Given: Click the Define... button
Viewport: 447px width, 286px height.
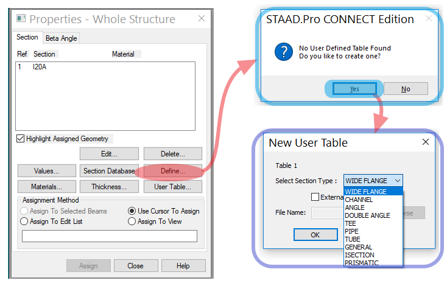Looking at the screenshot, I should (x=173, y=171).
